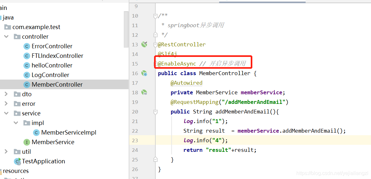Select FTLIndexController in the project tree
Image resolution: width=371 pixels, height=179 pixels.
pyautogui.click(x=57, y=56)
